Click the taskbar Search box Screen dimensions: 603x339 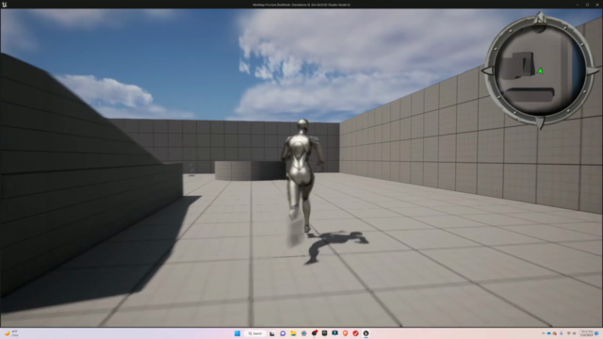[254, 333]
